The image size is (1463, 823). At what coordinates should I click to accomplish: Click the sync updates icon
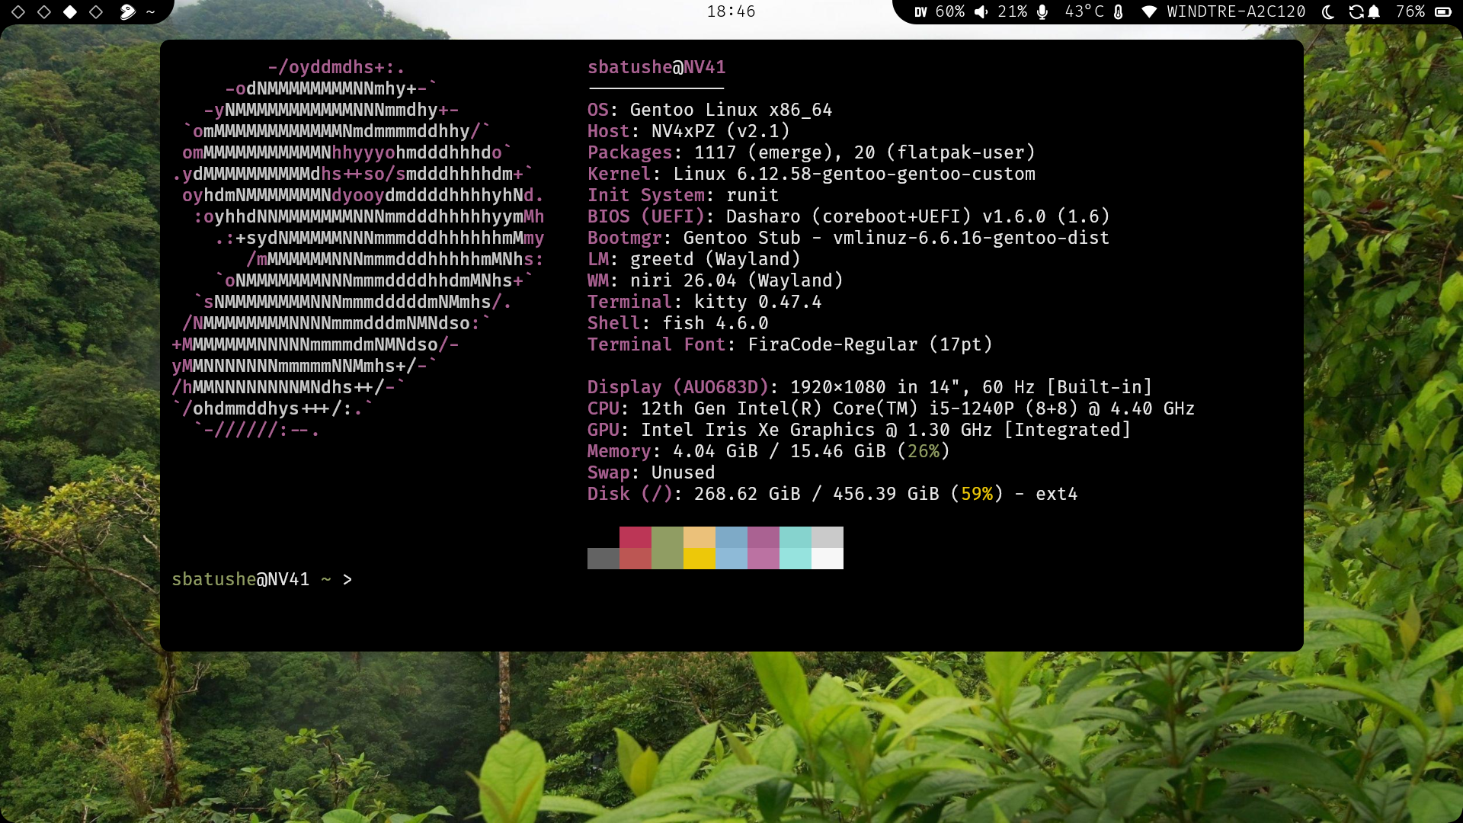pos(1356,11)
